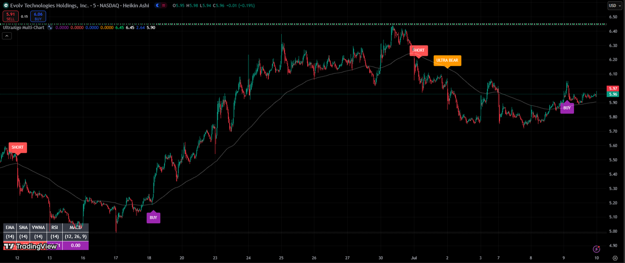Click the TradingView logo
This screenshot has width=625, height=263.
coord(30,246)
